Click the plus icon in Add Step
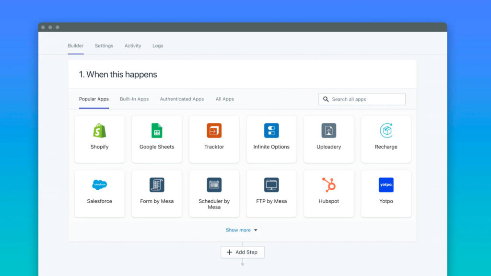Screen dimensions: 491x276 [230, 252]
